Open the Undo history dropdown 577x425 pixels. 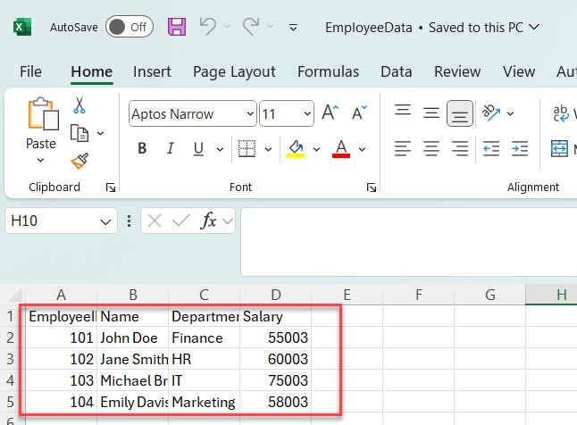click(227, 27)
